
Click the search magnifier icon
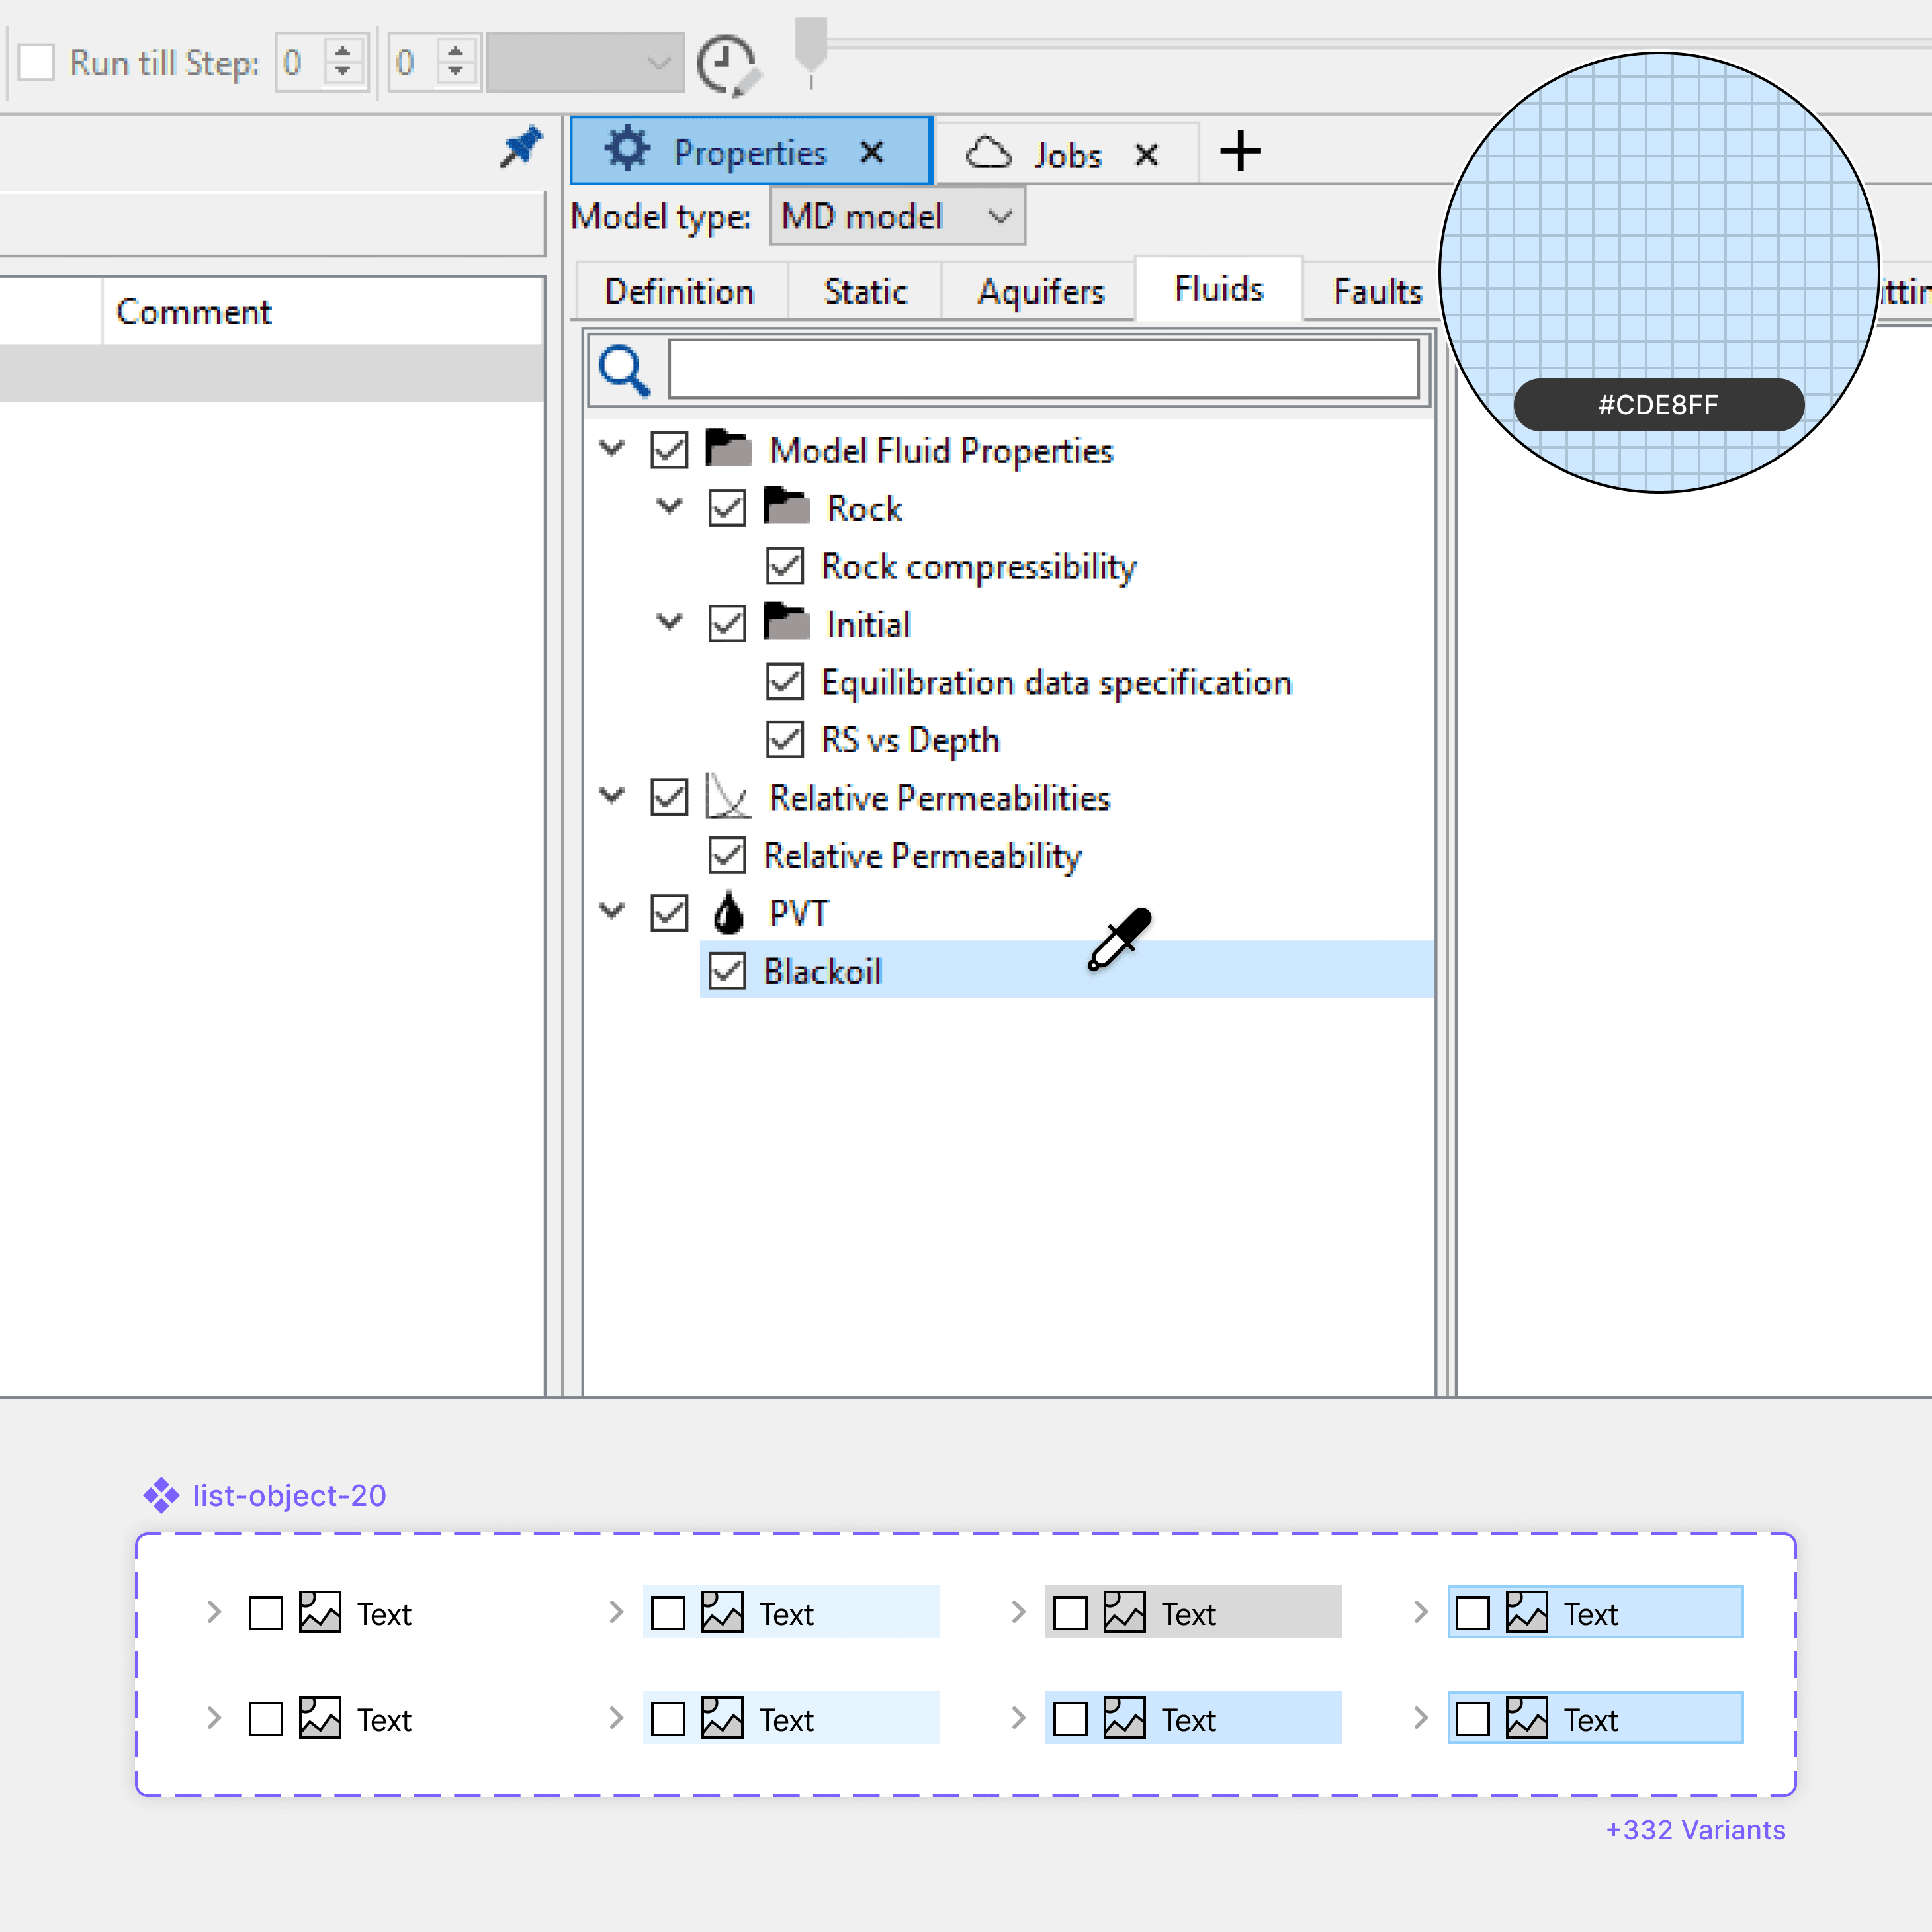click(x=624, y=371)
